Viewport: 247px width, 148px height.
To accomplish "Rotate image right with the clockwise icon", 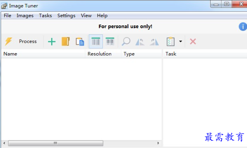I will click(154, 42).
